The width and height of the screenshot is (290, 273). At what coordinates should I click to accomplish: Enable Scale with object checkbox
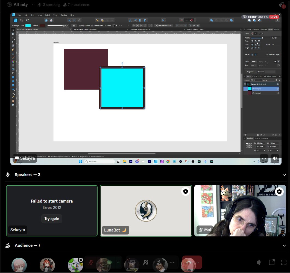click(267, 55)
